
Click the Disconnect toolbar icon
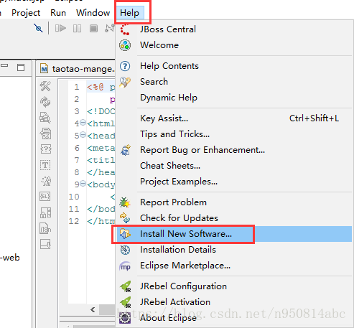(x=109, y=29)
